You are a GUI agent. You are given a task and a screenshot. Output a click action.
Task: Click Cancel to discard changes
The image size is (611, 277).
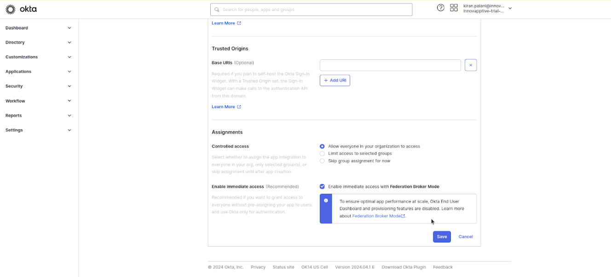465,237
